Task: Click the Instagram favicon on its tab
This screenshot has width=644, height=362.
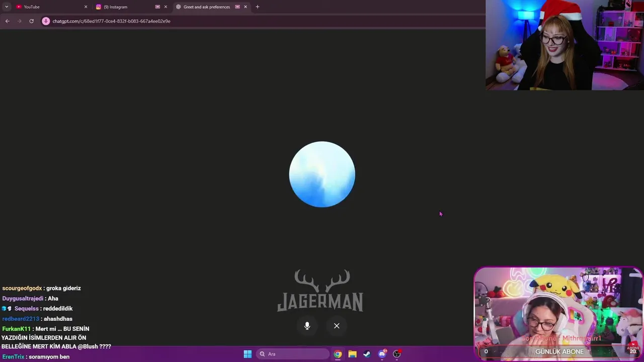Action: 99,7
